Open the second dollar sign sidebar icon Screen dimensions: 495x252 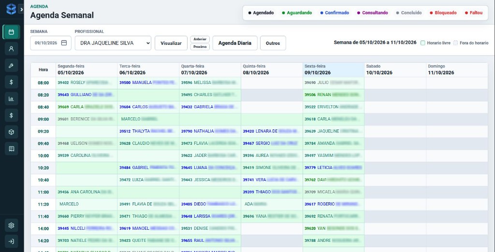click(12, 115)
